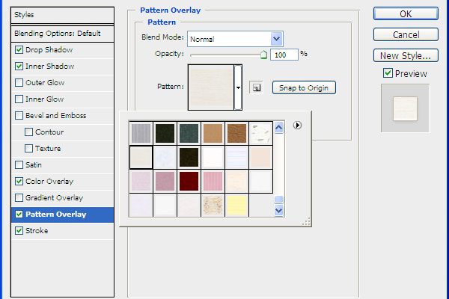This screenshot has height=299, width=449.
Task: Click the New Style... button
Action: 406,55
